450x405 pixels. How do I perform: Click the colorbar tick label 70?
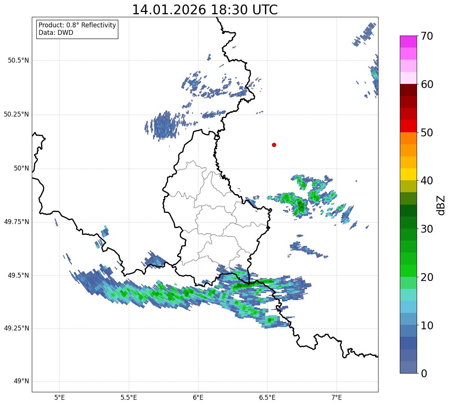[x=427, y=36]
